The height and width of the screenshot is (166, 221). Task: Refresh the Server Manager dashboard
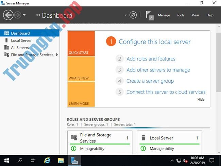[133, 15]
